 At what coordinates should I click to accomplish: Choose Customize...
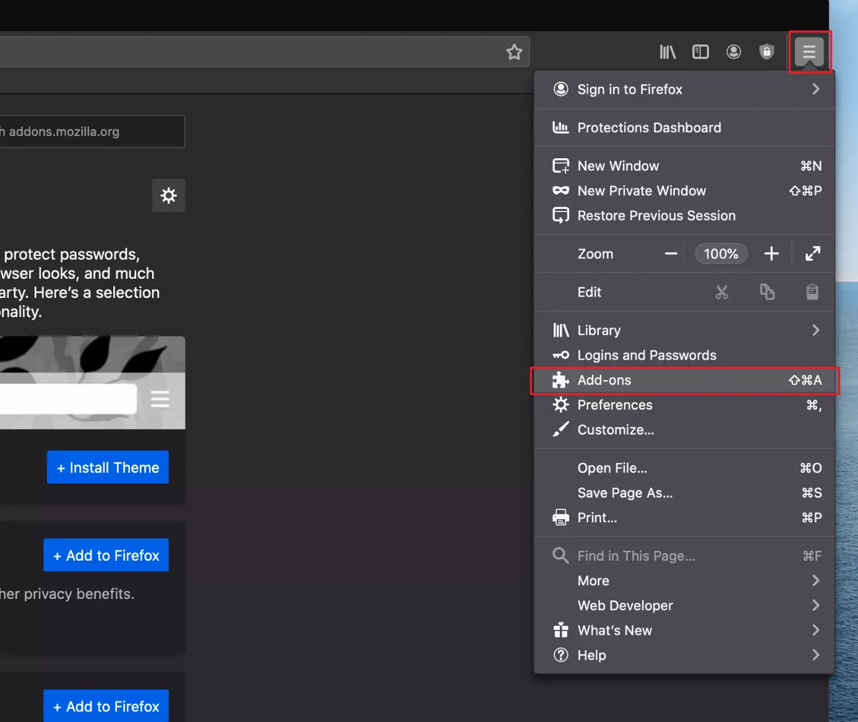684,430
